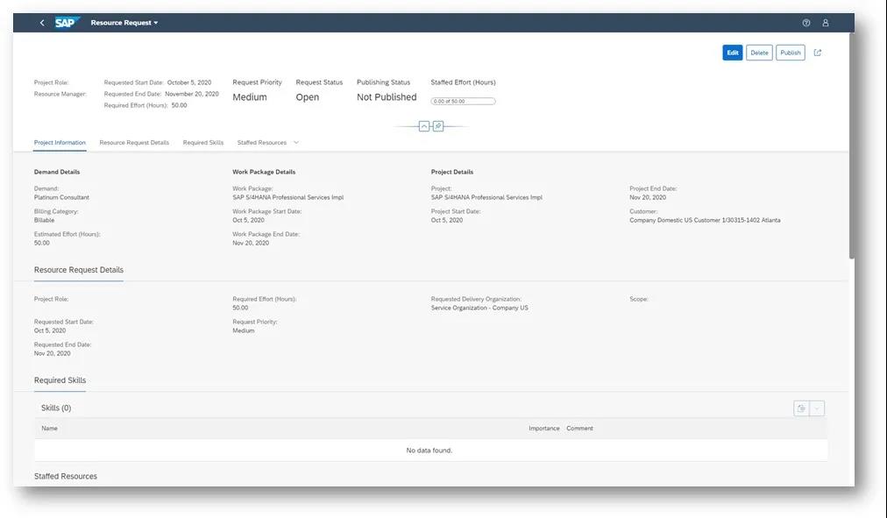The width and height of the screenshot is (887, 518).
Task: Click the Delete button
Action: (x=757, y=51)
